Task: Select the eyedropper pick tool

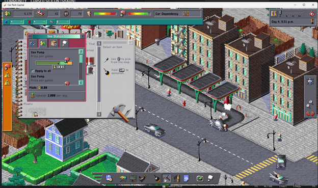Action: point(106,60)
